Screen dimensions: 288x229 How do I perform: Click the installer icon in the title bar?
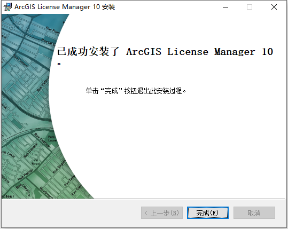pos(7,7)
